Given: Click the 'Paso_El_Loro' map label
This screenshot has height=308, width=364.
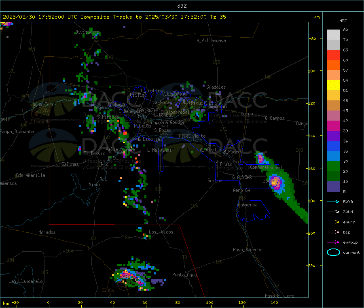Looking at the screenshot, I should coord(279,296).
